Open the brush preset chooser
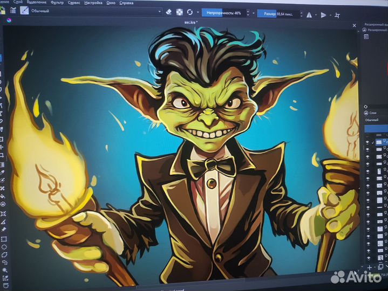Screen dimensions: 388x291 24,10
